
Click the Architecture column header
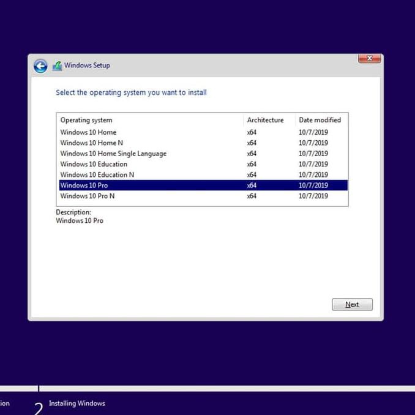(x=265, y=120)
